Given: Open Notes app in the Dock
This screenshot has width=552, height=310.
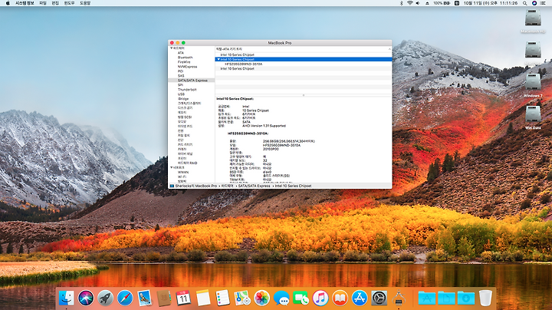Looking at the screenshot, I should (x=203, y=298).
